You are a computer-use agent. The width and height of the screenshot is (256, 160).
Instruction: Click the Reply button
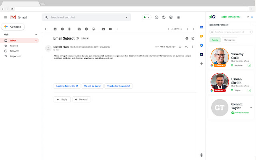62,100
